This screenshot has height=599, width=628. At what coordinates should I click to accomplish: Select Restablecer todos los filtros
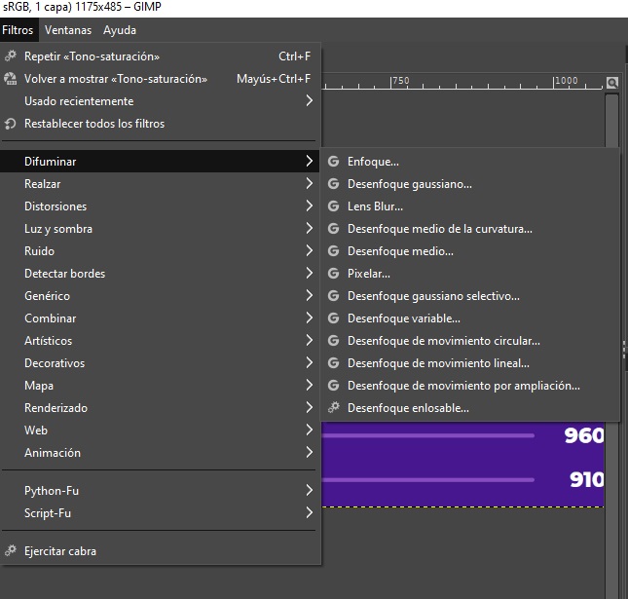pos(160,124)
